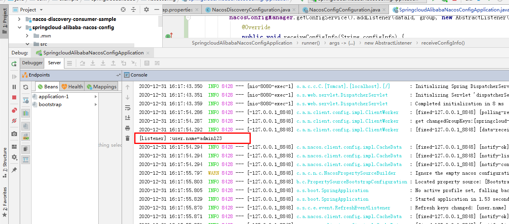Close the NacosDiscoveryConfiguration.java tab

pos(293,10)
